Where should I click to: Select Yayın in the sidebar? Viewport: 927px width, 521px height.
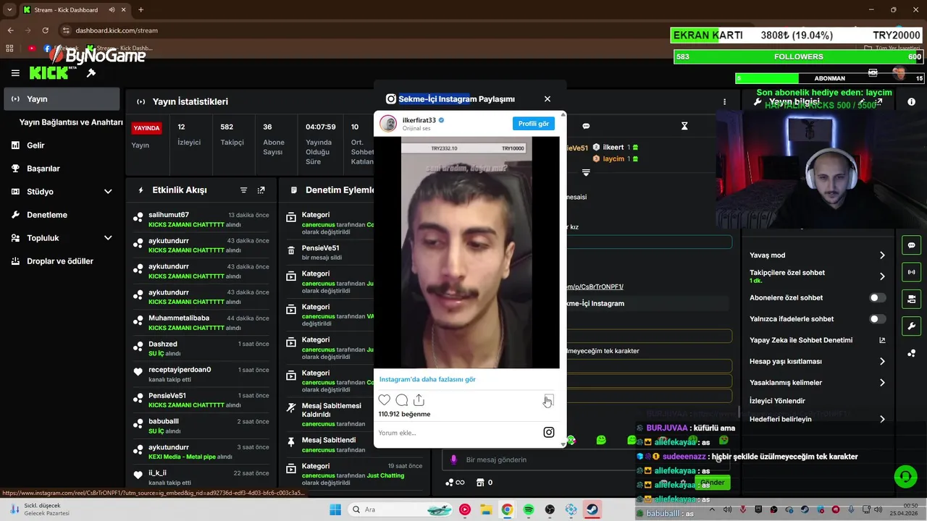[62, 99]
